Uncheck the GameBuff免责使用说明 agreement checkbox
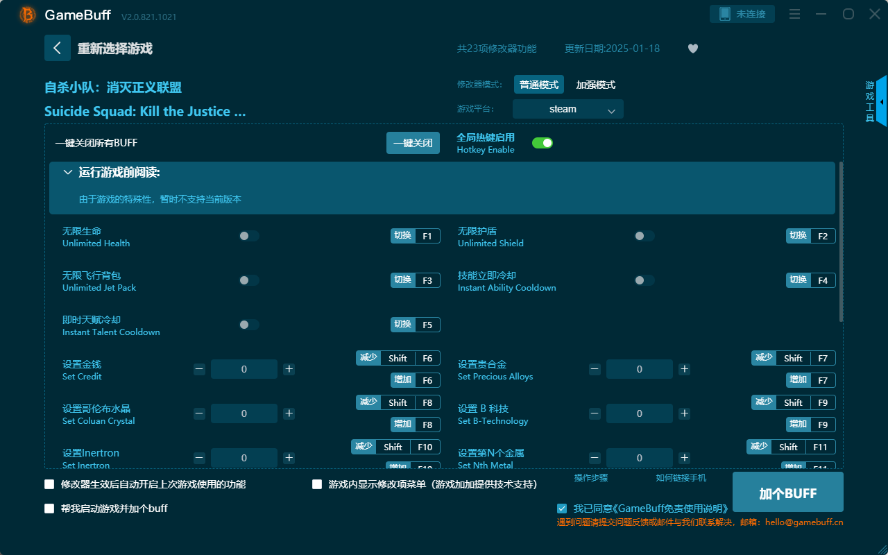888x555 pixels. (562, 508)
